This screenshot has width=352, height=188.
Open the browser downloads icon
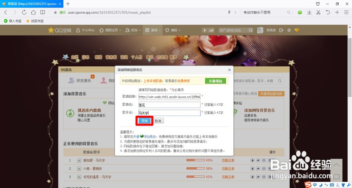(309, 12)
